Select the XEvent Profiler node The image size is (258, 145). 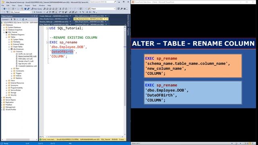pos(11,110)
